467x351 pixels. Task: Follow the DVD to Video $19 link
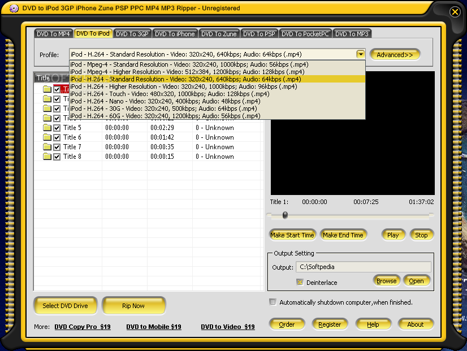[228, 327]
